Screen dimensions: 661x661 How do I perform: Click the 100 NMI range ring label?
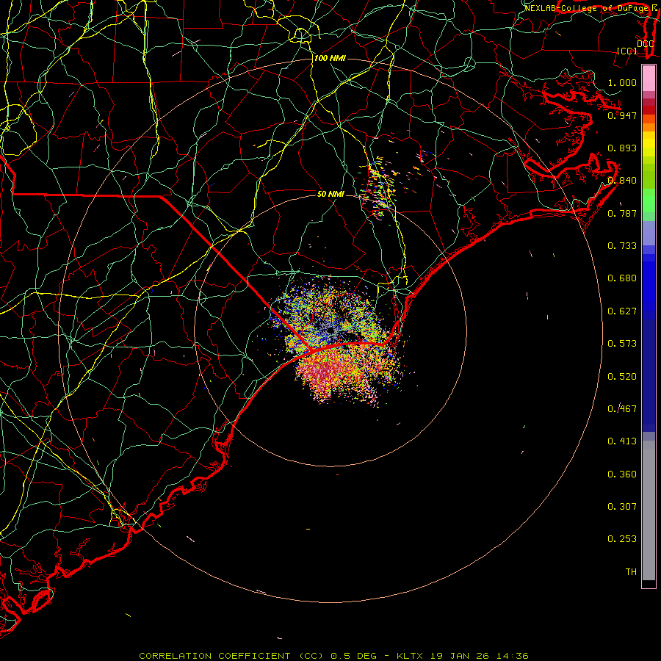(330, 58)
